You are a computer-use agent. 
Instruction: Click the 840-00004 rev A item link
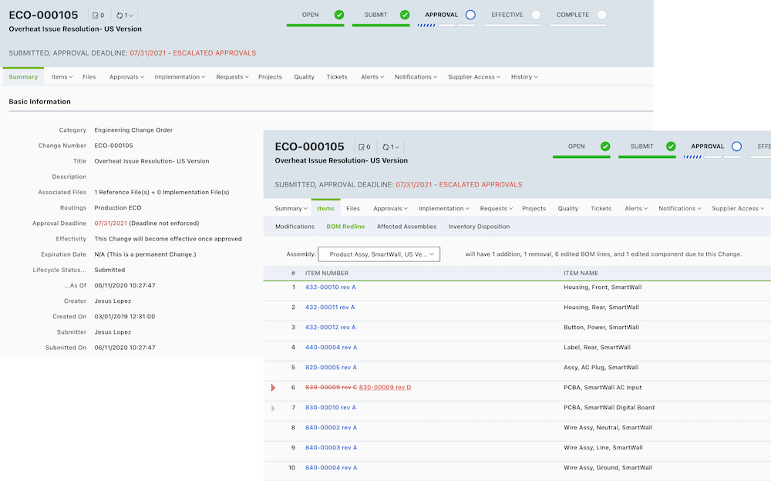330,468
